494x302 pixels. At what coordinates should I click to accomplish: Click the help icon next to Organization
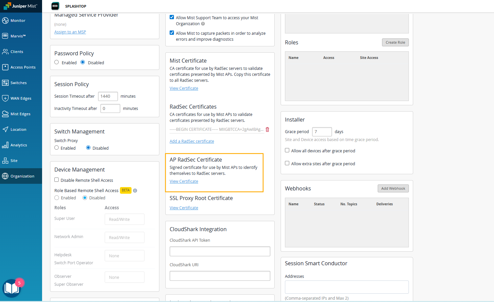tap(203, 24)
